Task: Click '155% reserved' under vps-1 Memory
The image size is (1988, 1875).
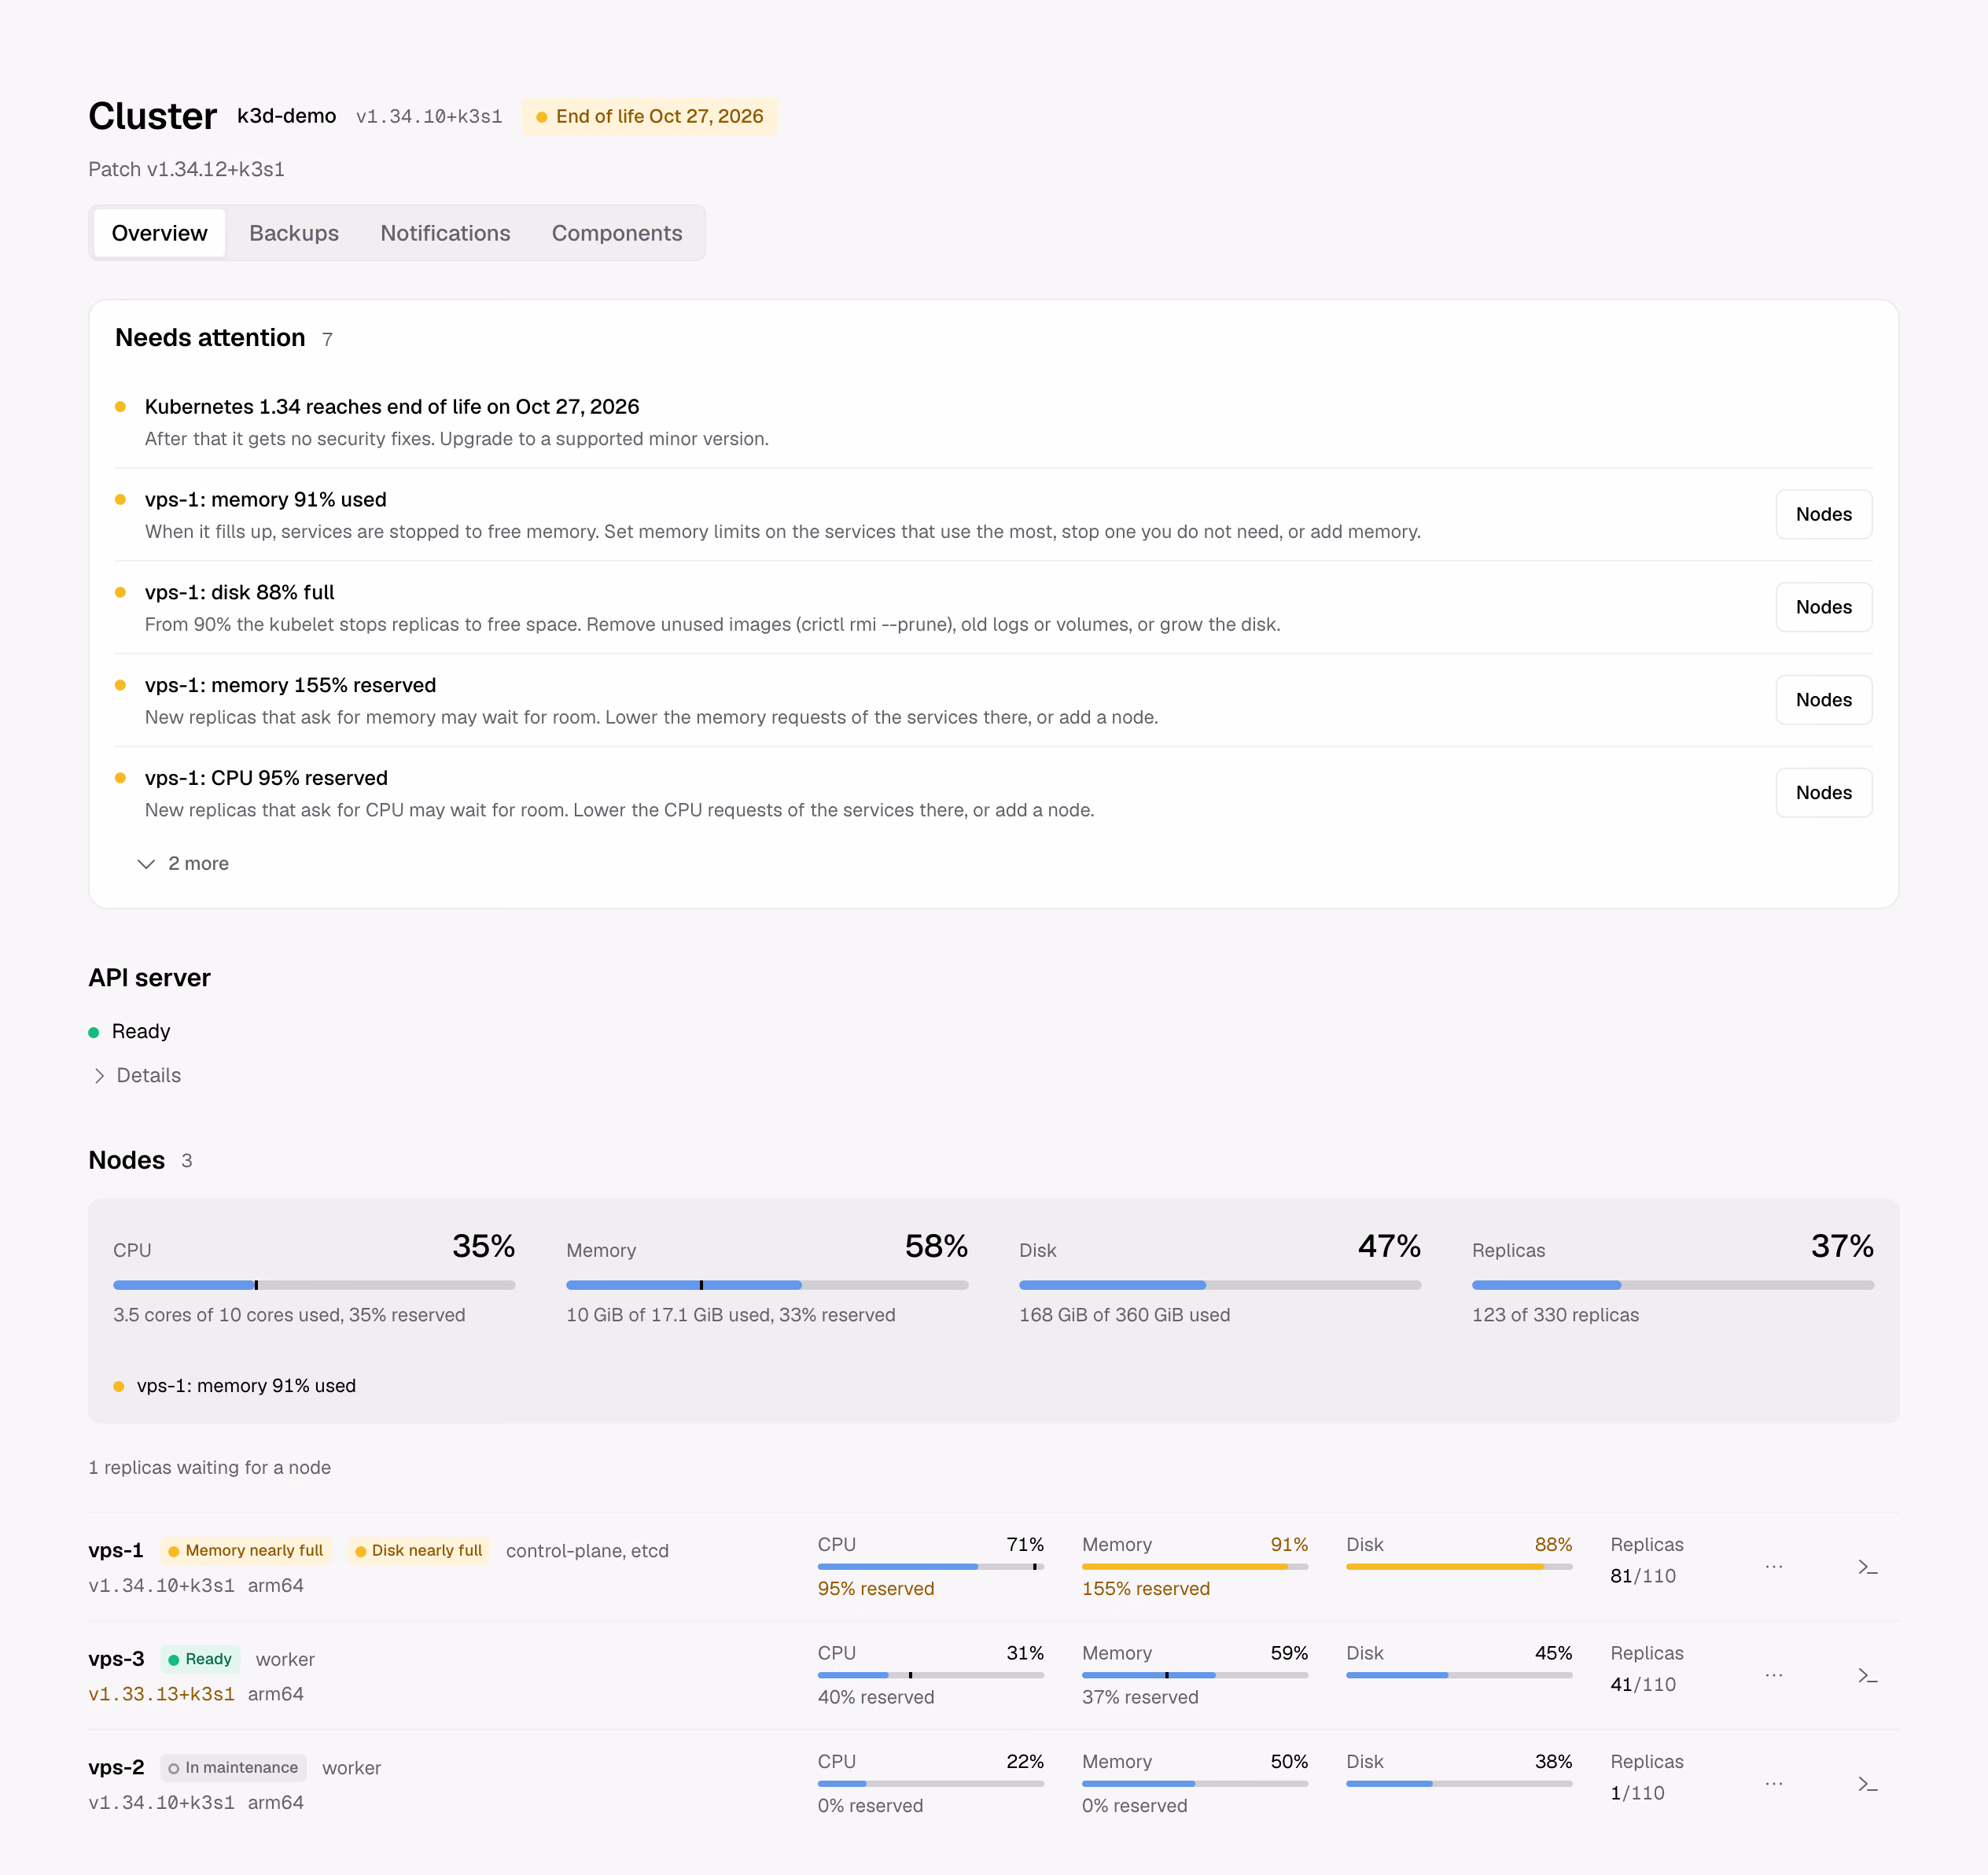Action: [1146, 1589]
